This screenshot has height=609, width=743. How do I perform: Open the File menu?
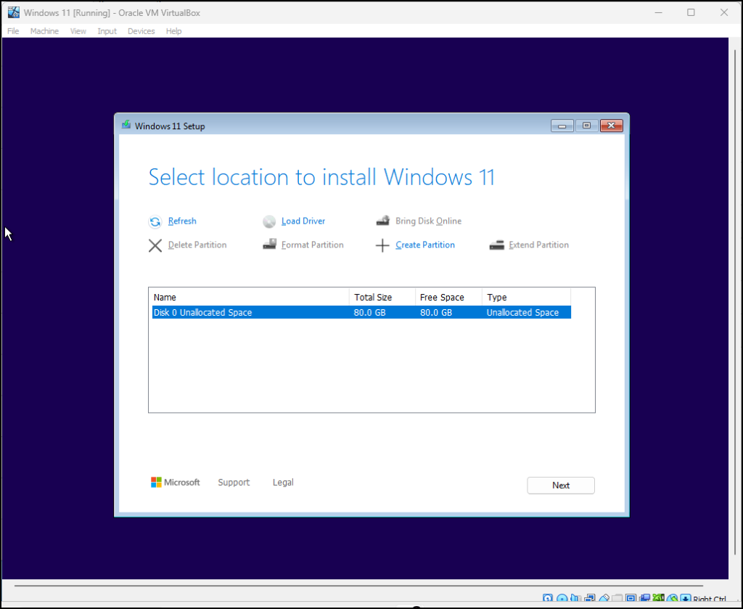coord(13,31)
